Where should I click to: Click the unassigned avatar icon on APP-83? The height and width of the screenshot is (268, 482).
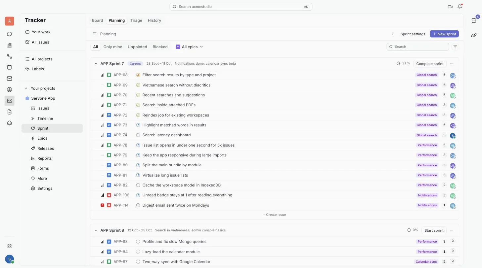point(453,241)
